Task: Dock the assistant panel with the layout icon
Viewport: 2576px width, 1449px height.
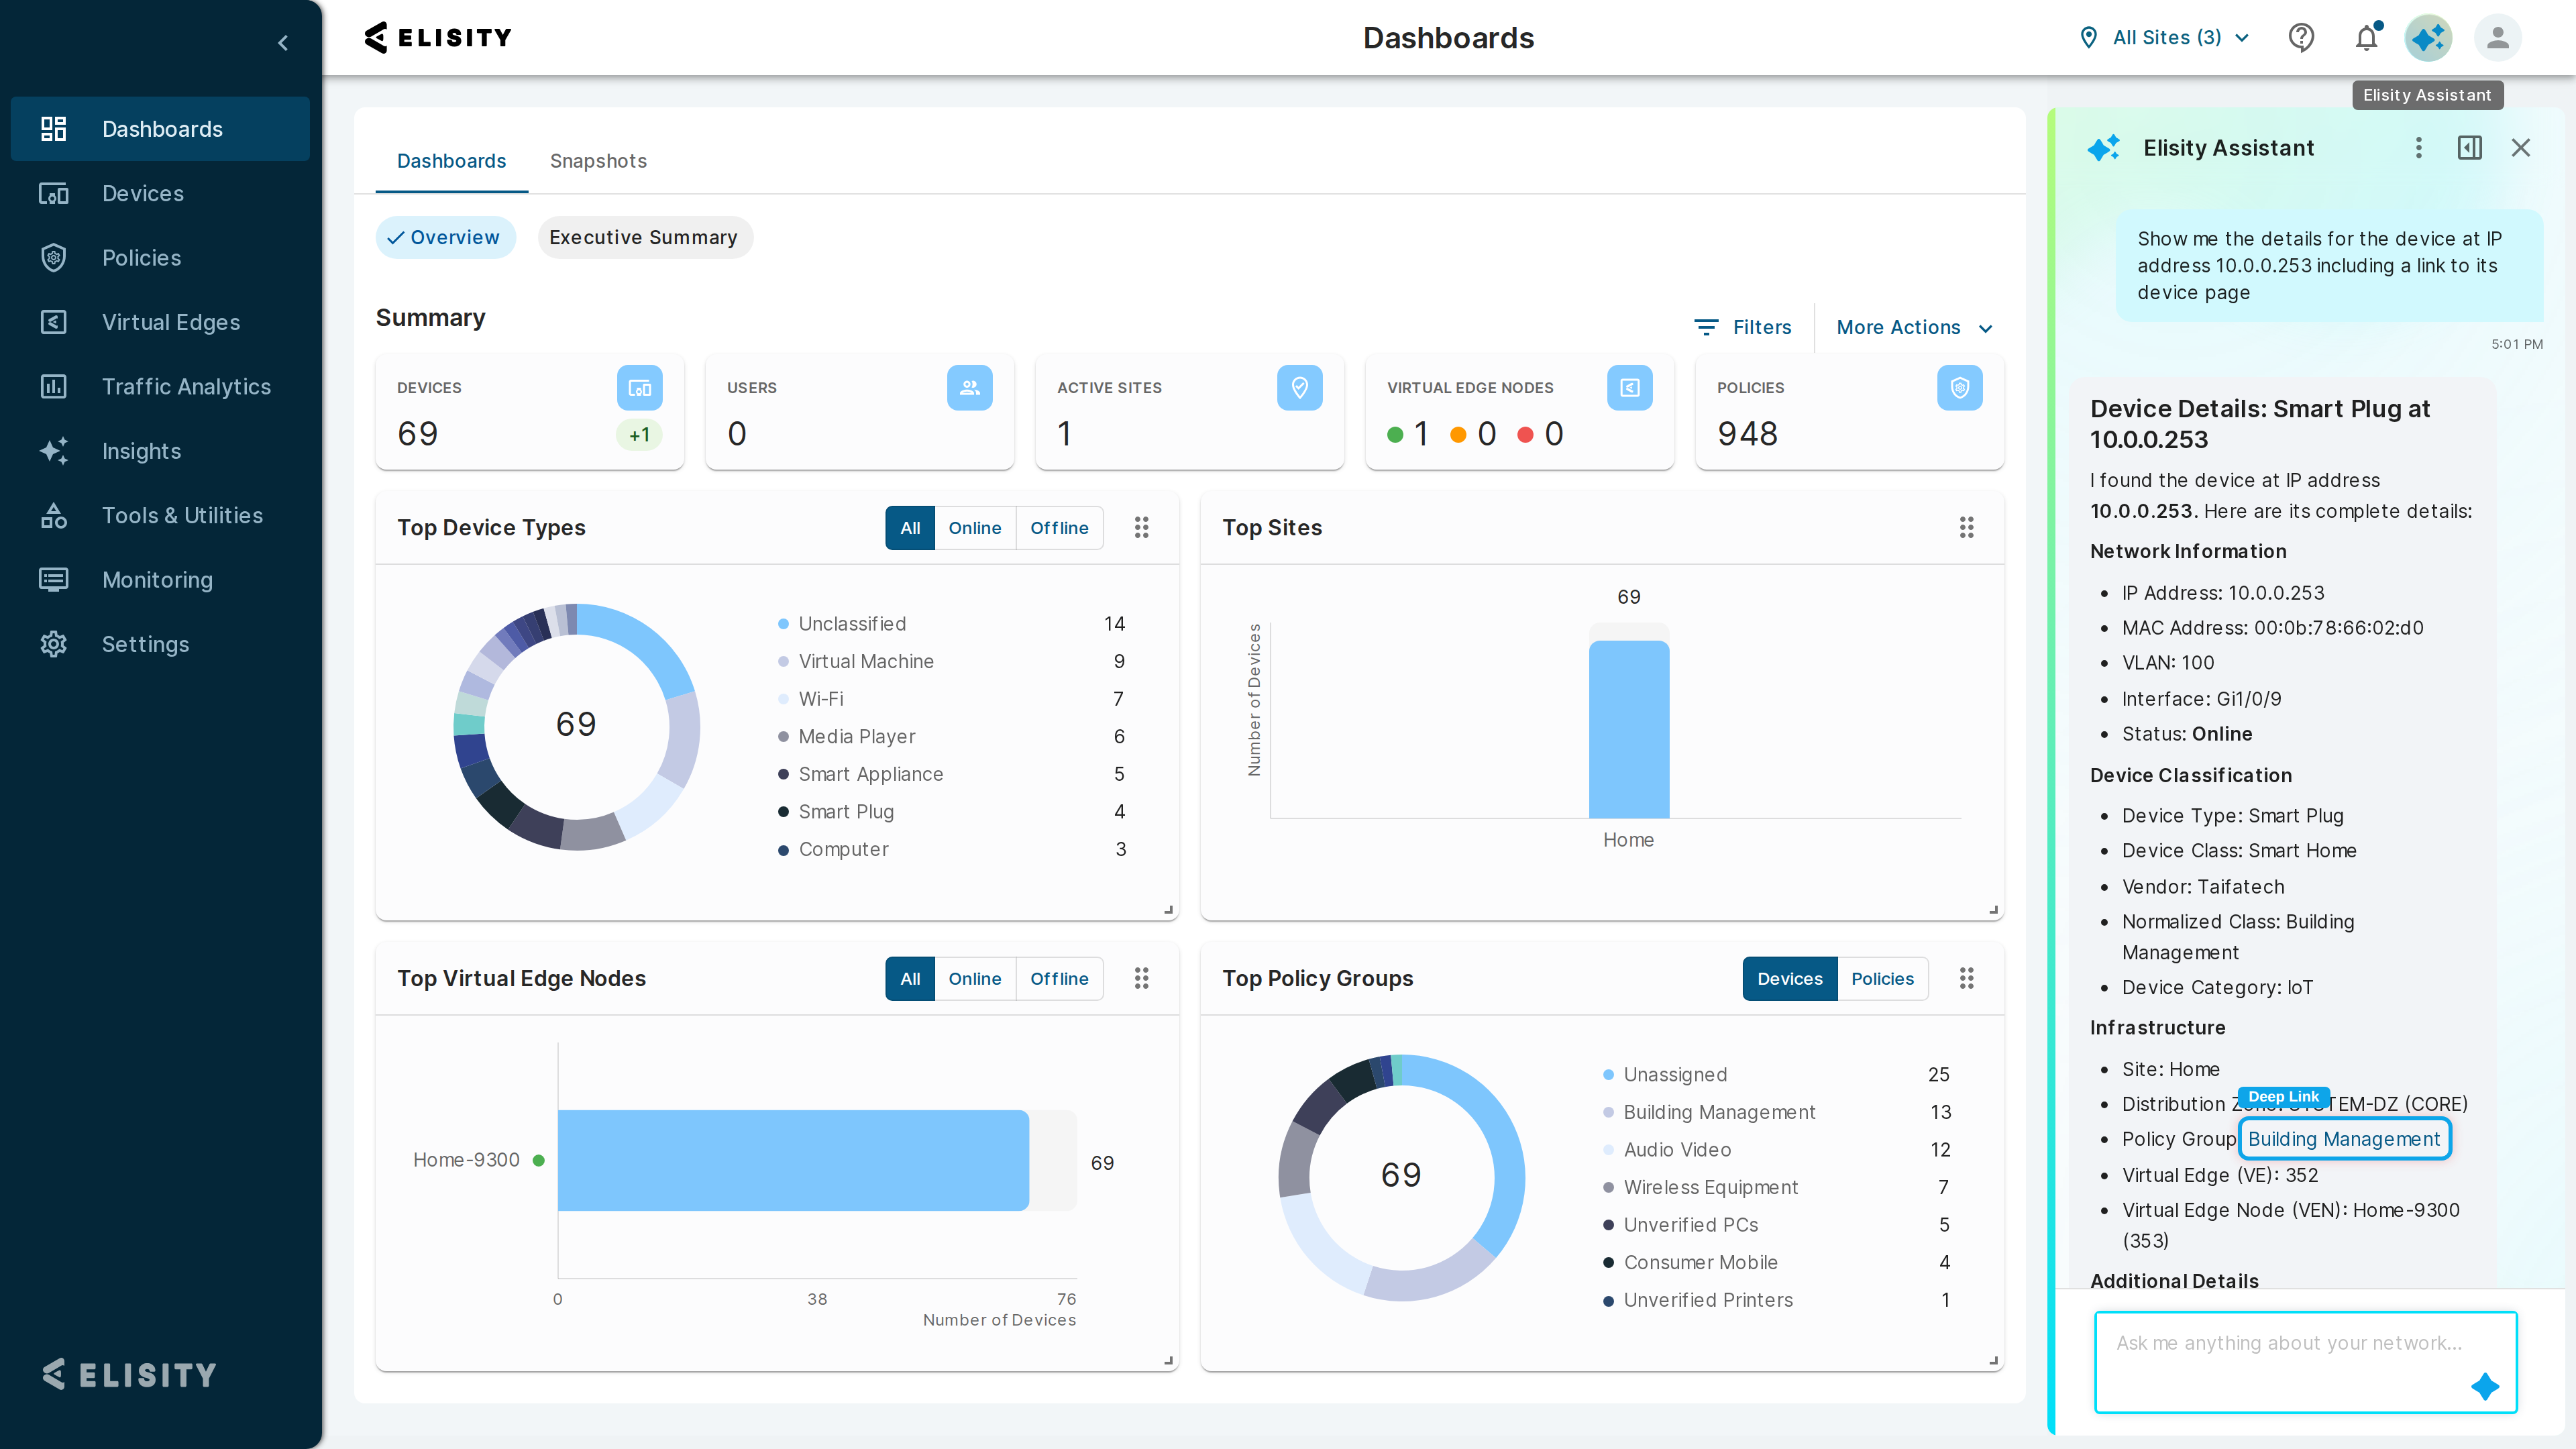Action: point(2469,148)
